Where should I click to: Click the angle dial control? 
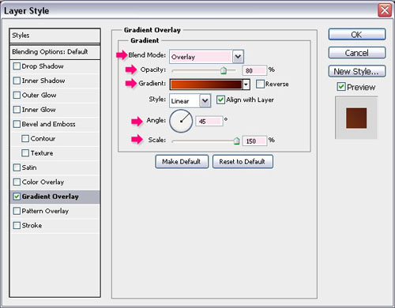pyautogui.click(x=181, y=121)
